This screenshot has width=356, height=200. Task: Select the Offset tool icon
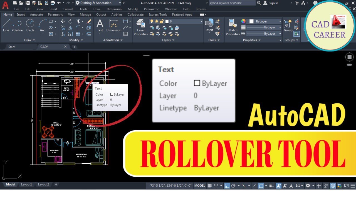89,34
